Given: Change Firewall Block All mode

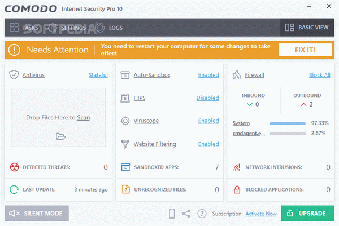Looking at the screenshot, I should [320, 75].
